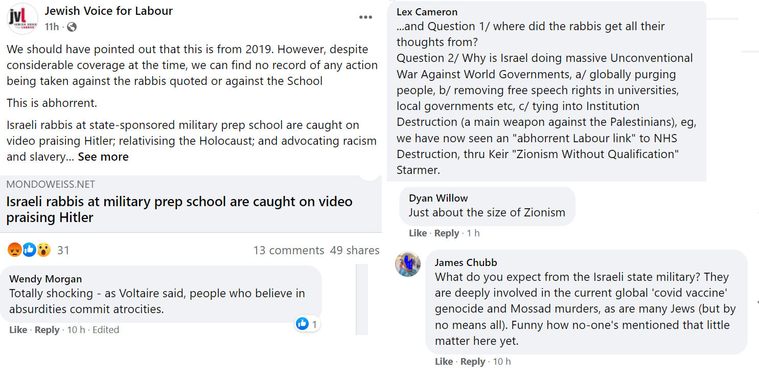This screenshot has height=375, width=759.
Task: Click the Jewish Voice for Labour logo avatar
Action: pyautogui.click(x=22, y=18)
